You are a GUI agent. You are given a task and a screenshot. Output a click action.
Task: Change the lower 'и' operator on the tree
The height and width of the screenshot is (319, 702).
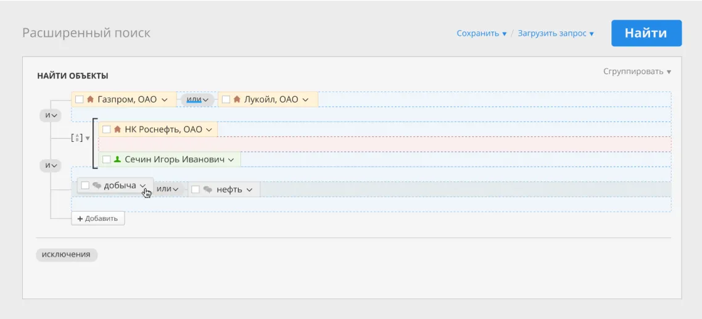tap(50, 166)
